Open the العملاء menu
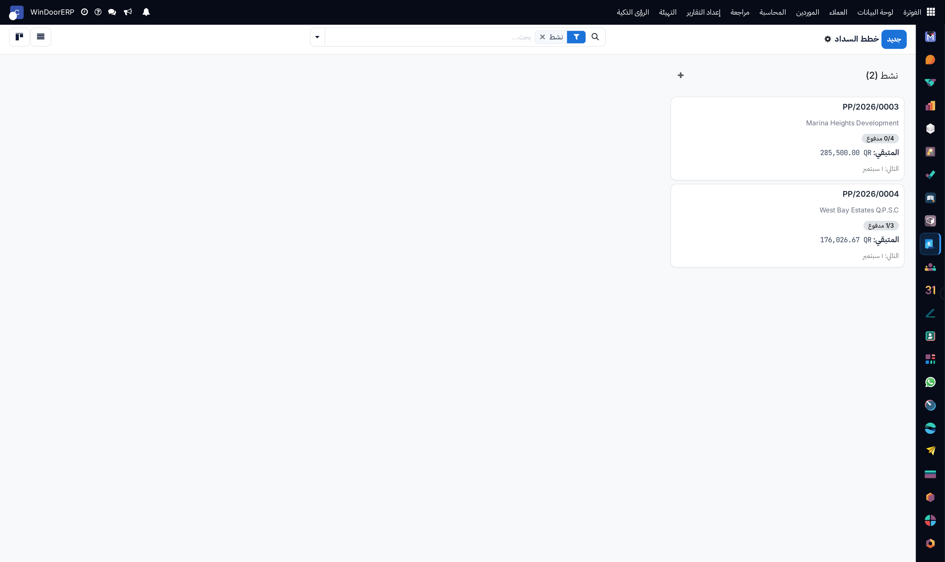Image resolution: width=945 pixels, height=562 pixels. point(838,12)
